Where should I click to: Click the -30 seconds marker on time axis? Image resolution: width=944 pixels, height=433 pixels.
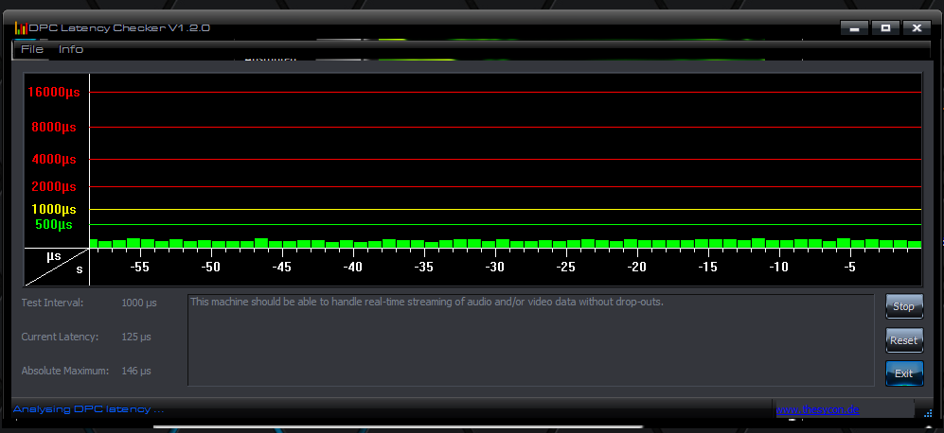(494, 268)
